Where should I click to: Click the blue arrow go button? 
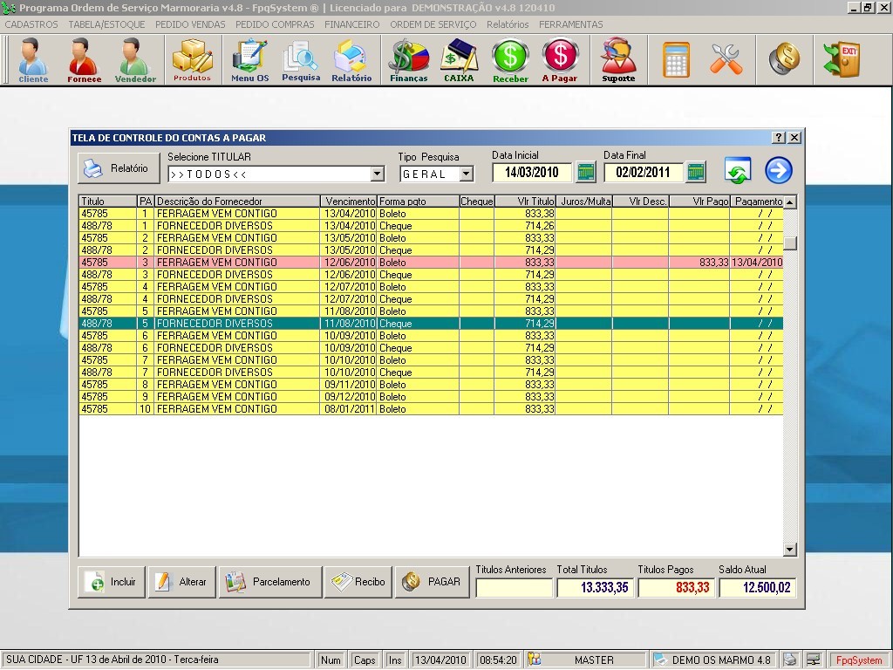tap(778, 170)
